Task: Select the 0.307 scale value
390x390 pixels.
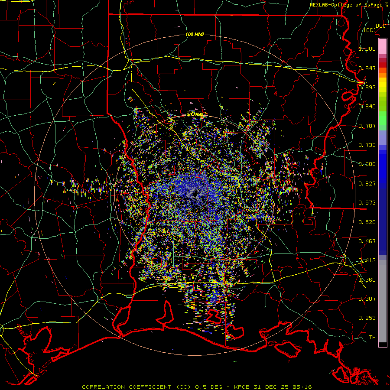Action: point(367,299)
